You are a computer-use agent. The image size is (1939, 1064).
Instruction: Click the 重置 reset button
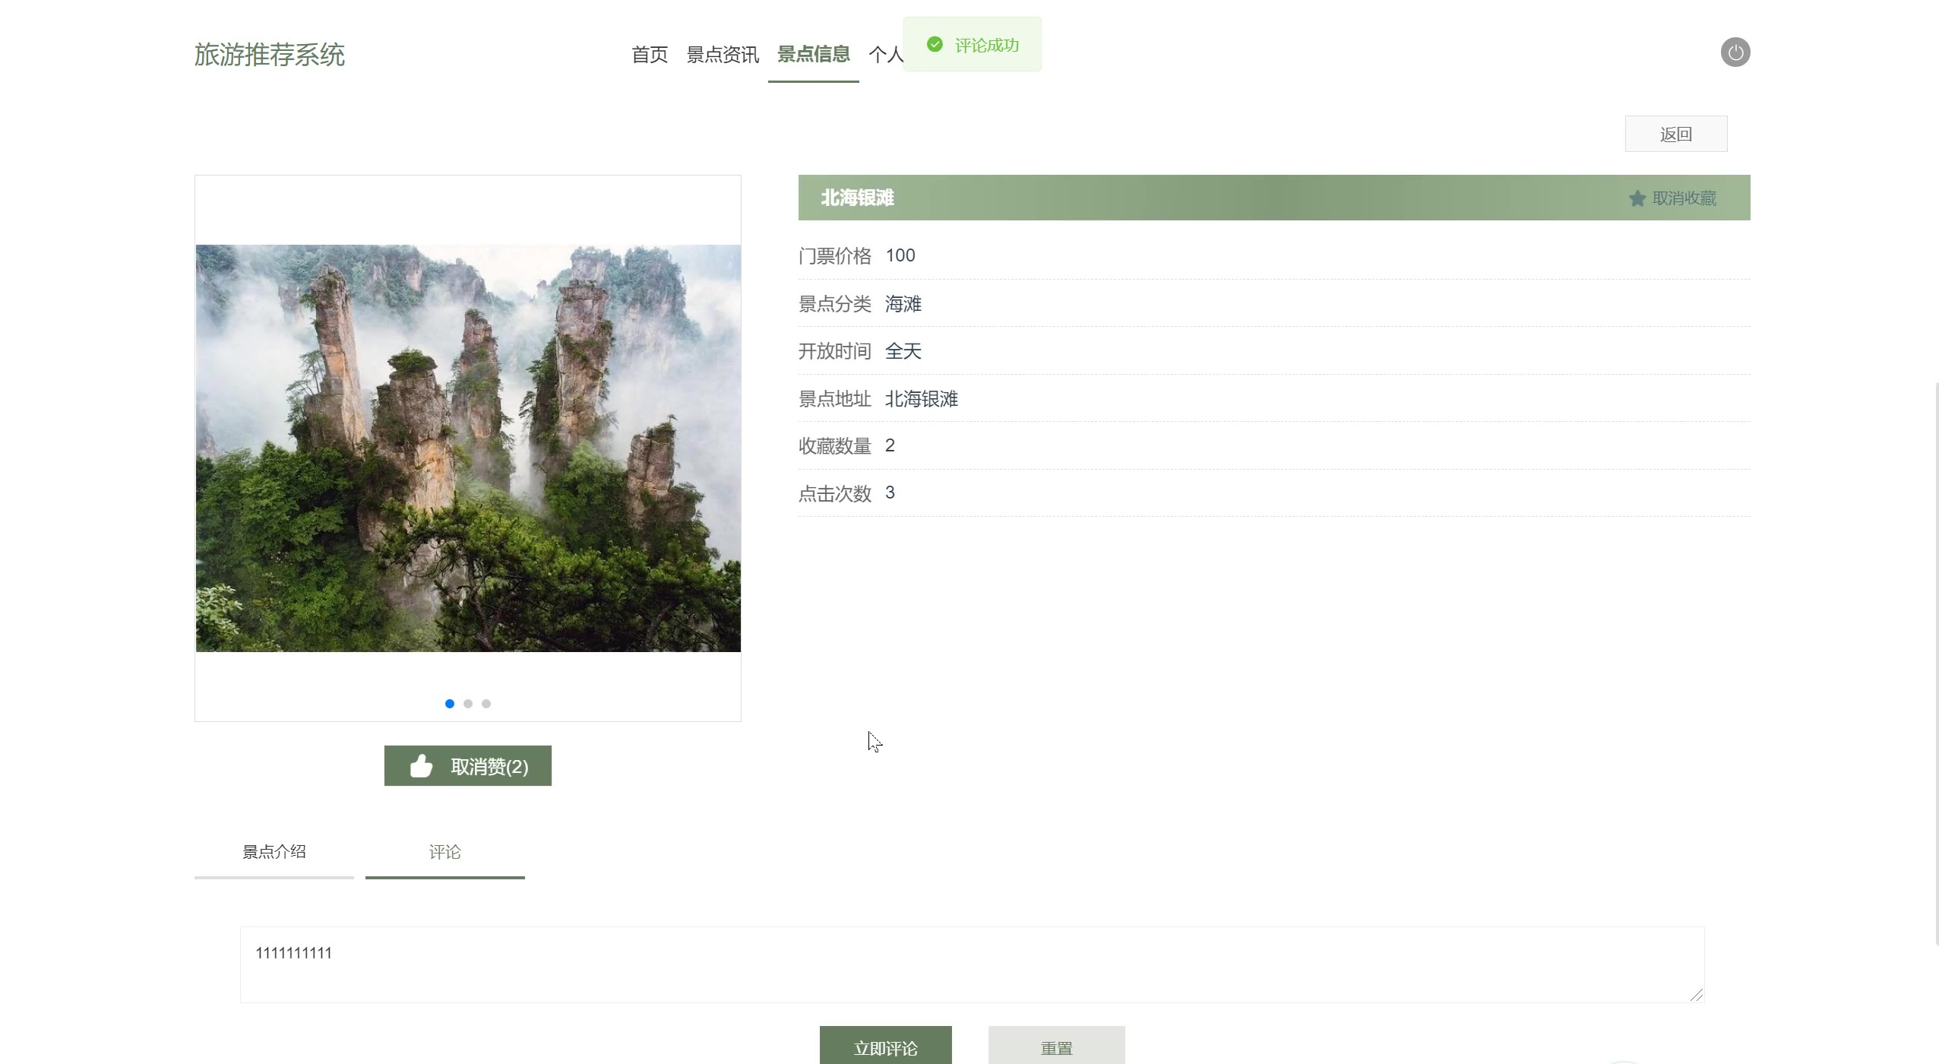pyautogui.click(x=1056, y=1047)
